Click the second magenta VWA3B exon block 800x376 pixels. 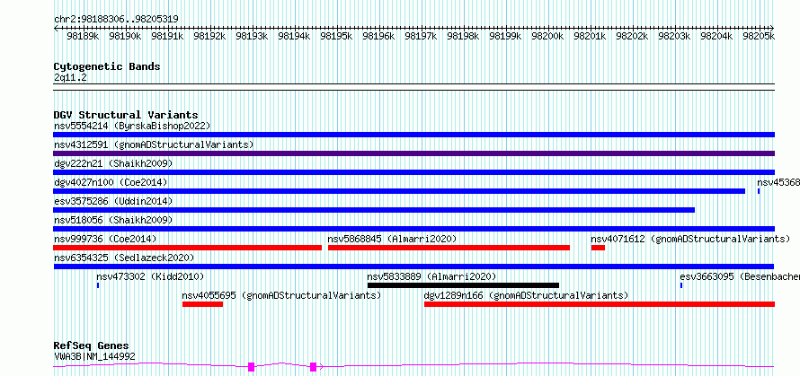coord(314,367)
